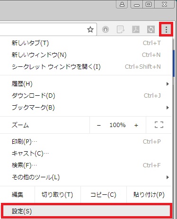The image size is (177, 219).
Task: Increase zoom with the plus button
Action: tap(136, 125)
